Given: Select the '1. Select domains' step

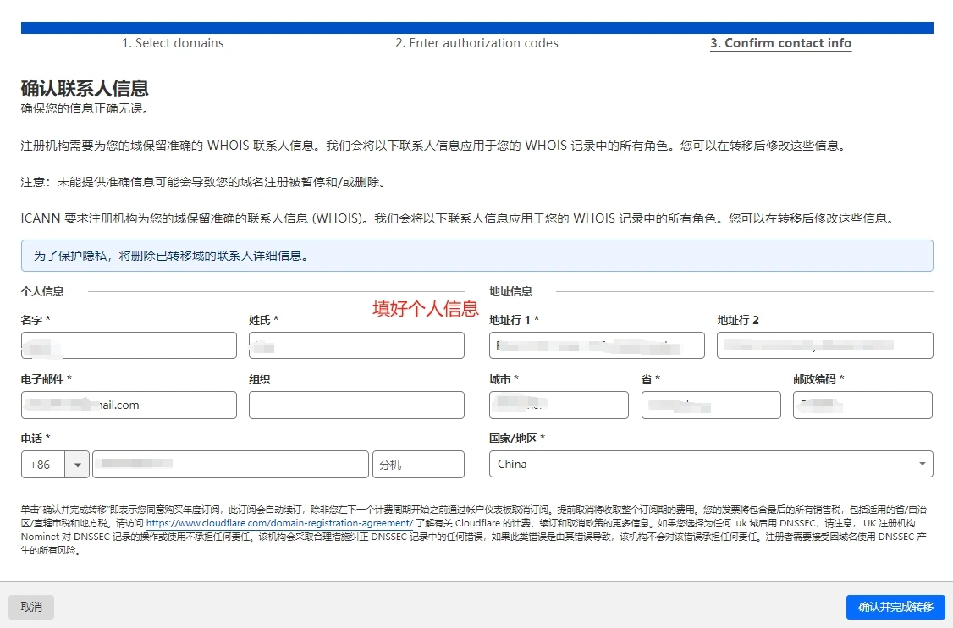Looking at the screenshot, I should tap(173, 43).
